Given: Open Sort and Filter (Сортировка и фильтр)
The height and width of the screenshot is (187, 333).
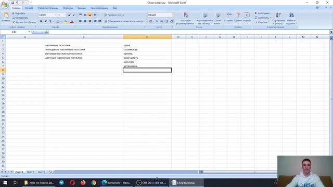Looking at the screenshot, I should [278, 18].
